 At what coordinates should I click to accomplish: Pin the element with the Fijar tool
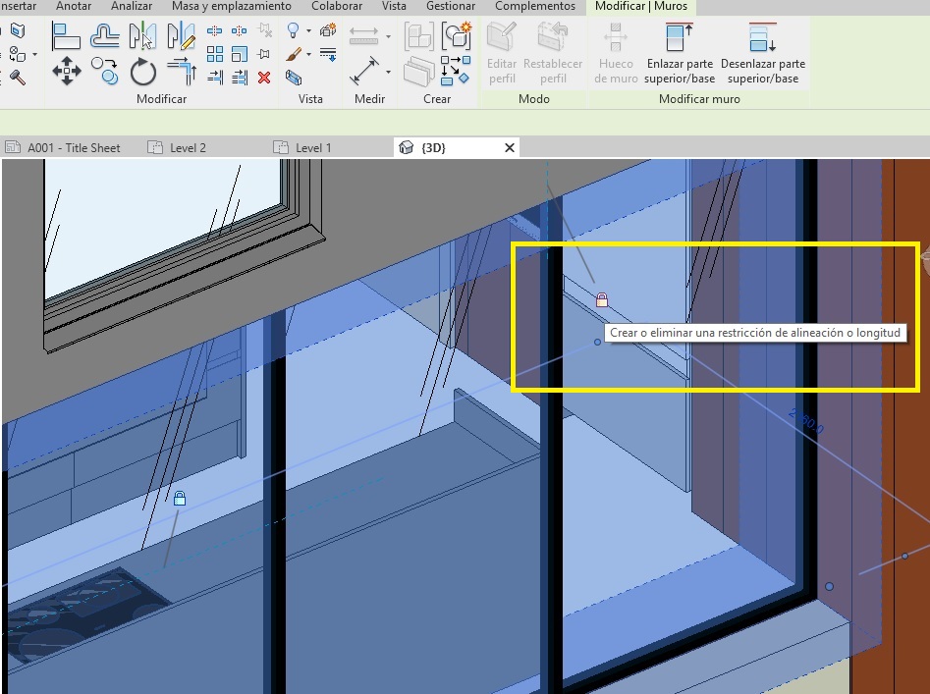click(x=262, y=53)
